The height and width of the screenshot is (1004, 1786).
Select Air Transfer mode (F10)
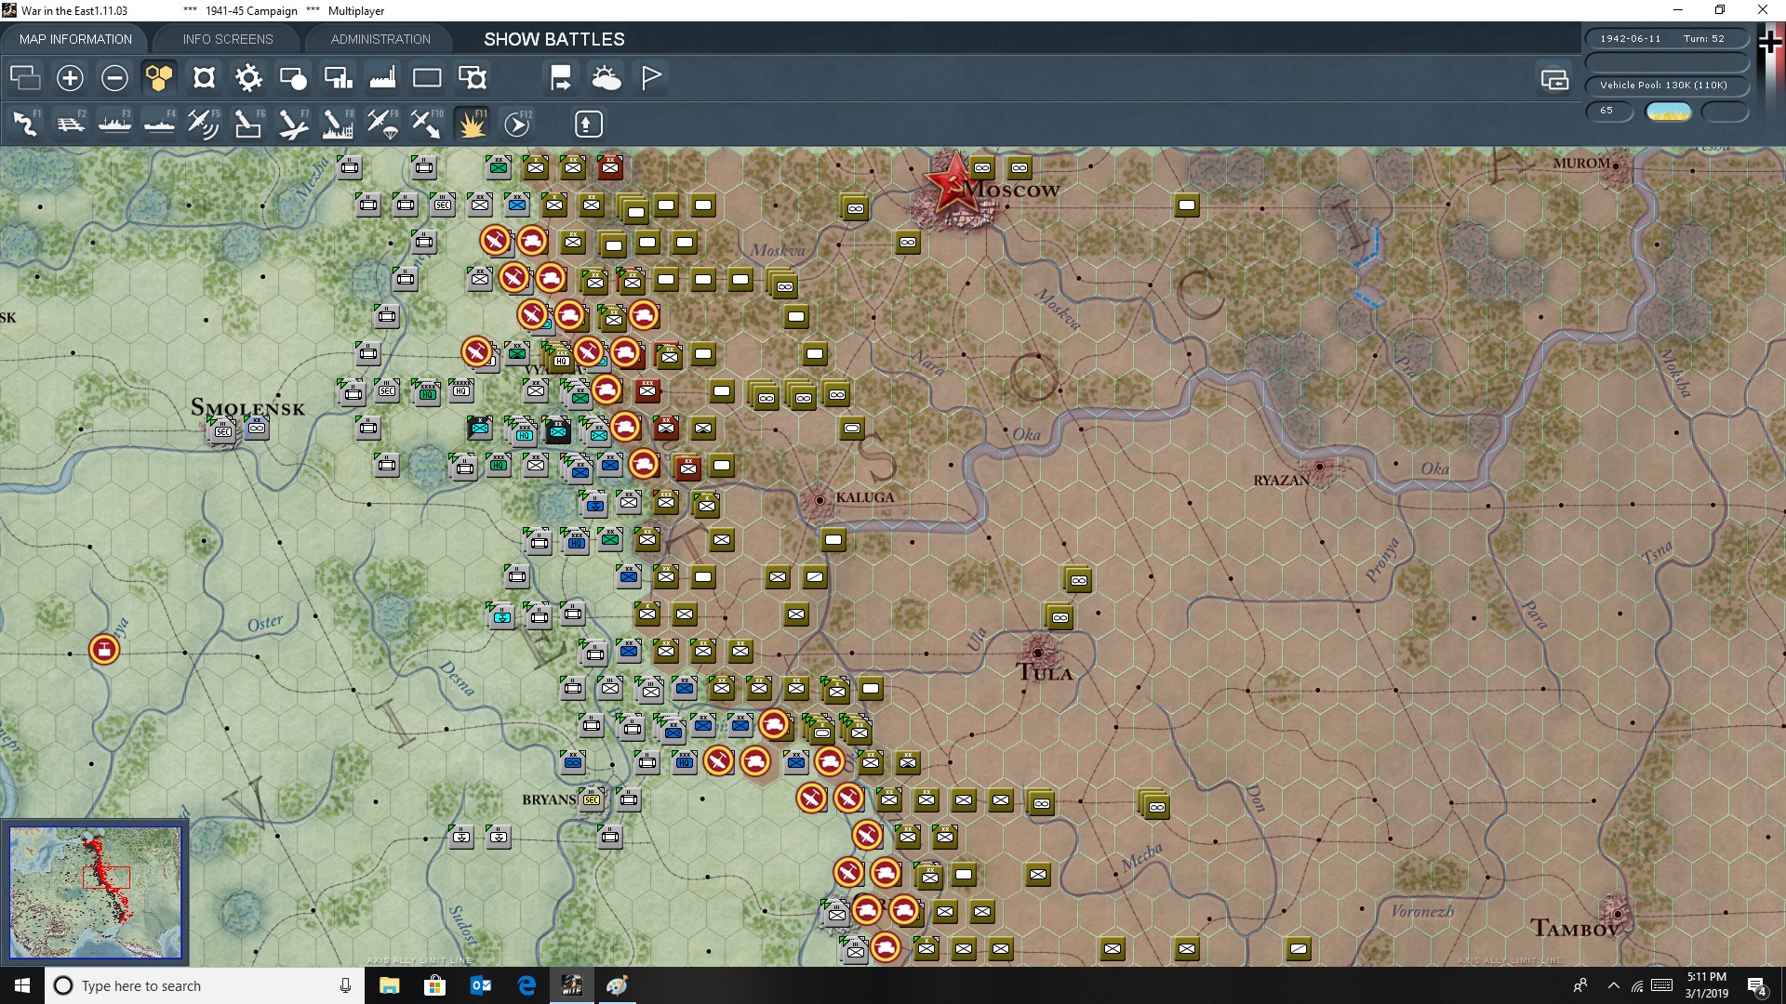point(427,124)
